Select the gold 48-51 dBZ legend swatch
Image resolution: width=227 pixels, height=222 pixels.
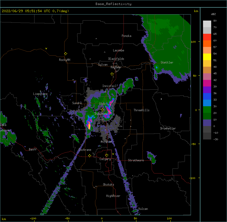click(x=207, y=64)
